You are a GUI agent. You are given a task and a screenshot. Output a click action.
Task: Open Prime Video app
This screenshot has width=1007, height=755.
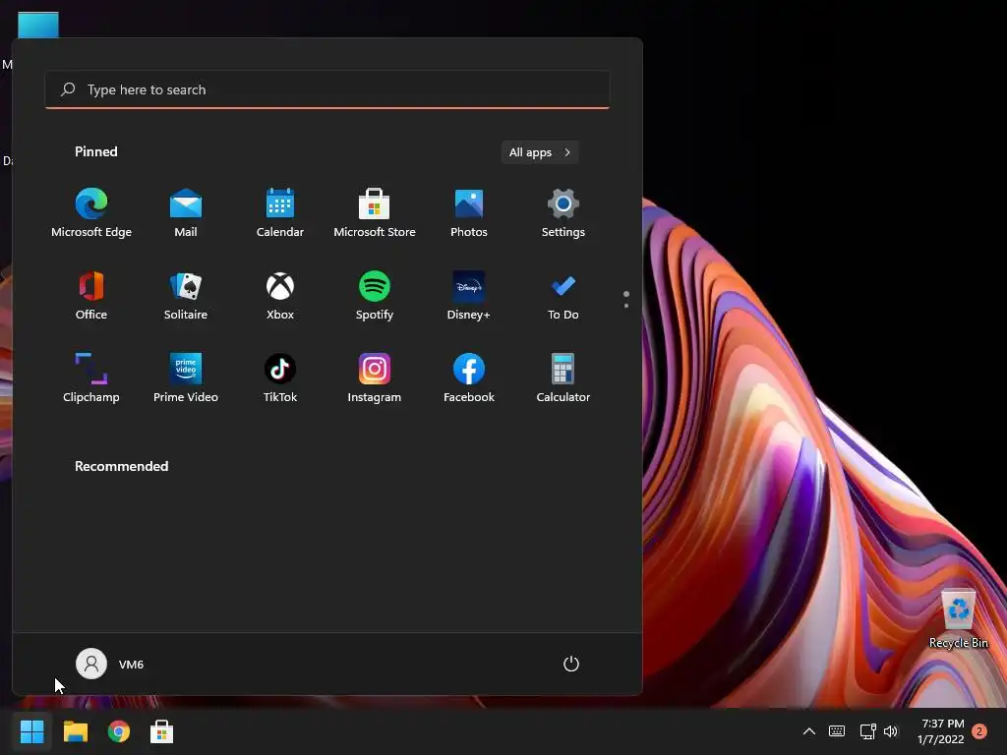click(x=186, y=378)
